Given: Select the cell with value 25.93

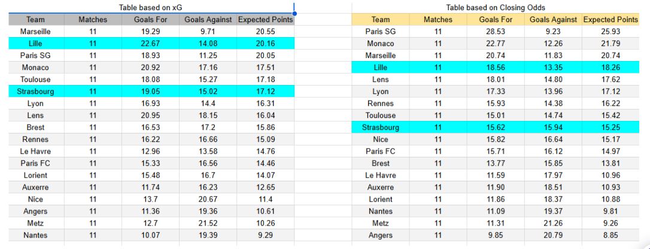Looking at the screenshot, I should [x=610, y=32].
